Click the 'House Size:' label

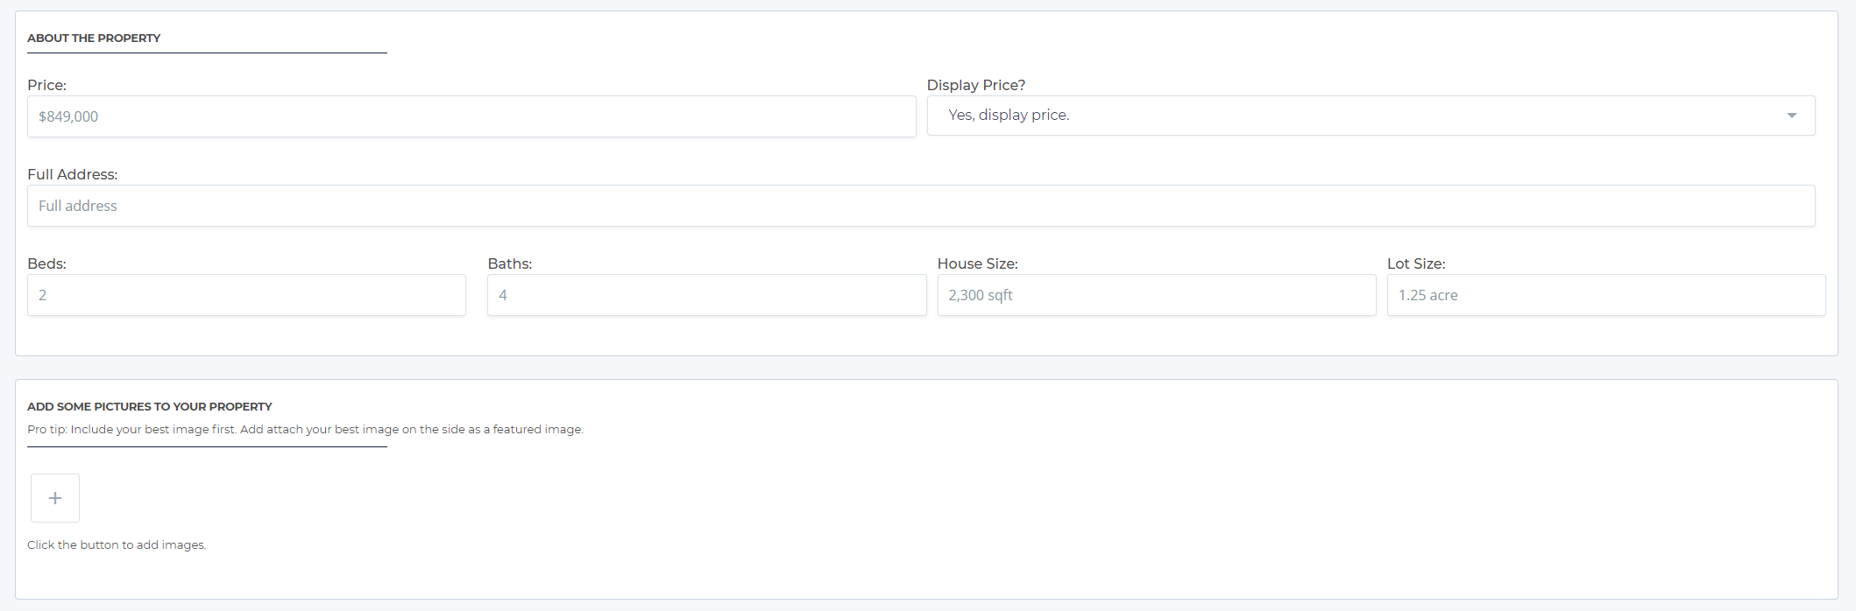click(x=978, y=263)
